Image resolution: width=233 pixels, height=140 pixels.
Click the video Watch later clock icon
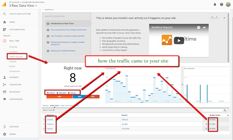(x=198, y=28)
